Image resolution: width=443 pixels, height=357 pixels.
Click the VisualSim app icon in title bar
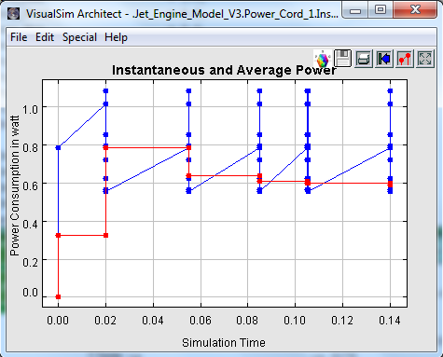[x=13, y=14]
